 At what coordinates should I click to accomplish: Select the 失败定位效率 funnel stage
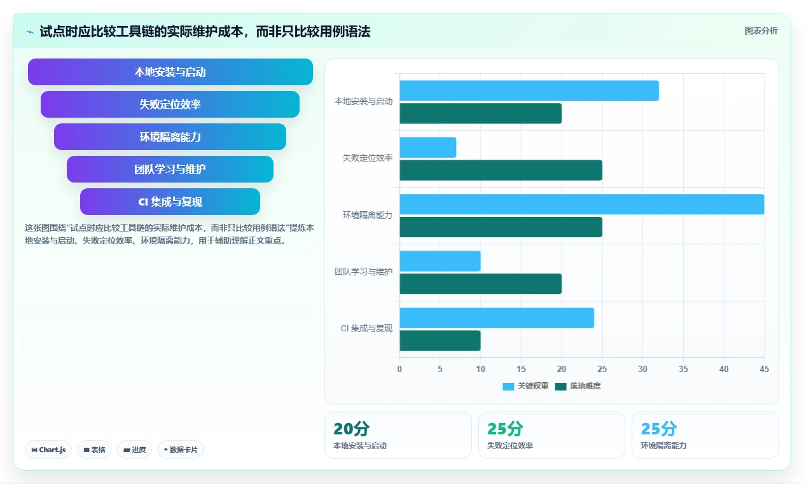[170, 104]
